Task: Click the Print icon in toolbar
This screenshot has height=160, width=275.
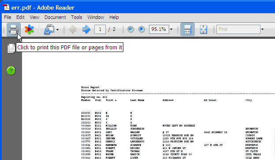Action: coord(14,30)
